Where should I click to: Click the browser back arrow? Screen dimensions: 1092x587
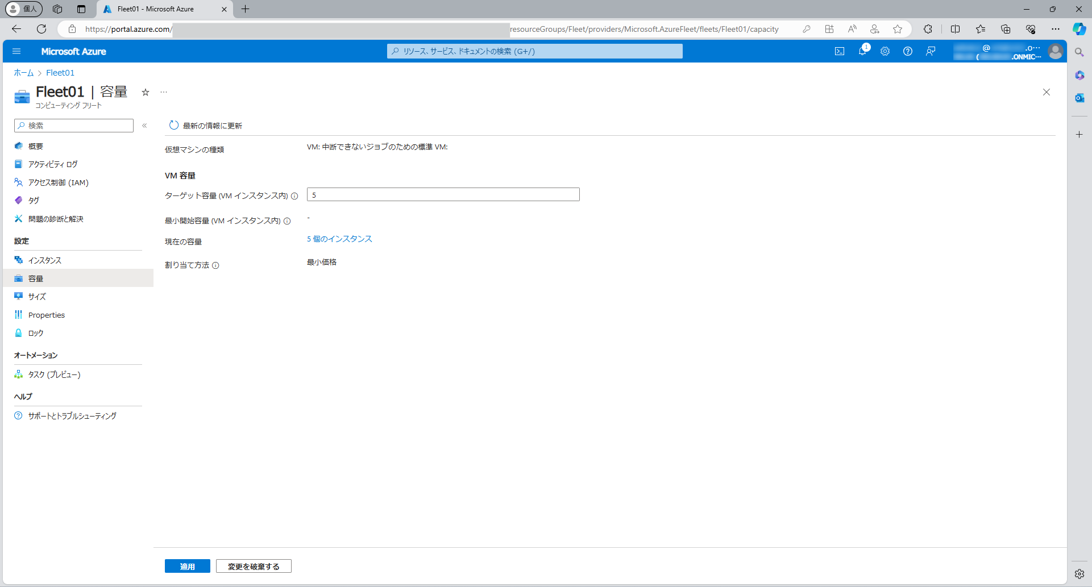[x=16, y=29]
